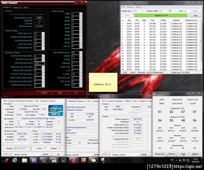Show hidden tray icons arrow
This screenshot has height=170, width=204.
176,160
